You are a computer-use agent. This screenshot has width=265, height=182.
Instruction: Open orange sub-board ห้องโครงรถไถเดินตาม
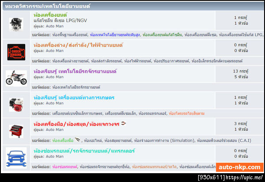186,113
